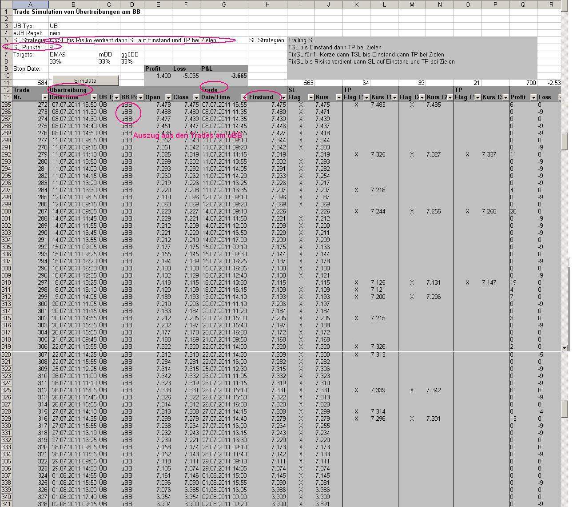Image resolution: width=573 pixels, height=507 pixels.
Task: Open the ÜB T column filter
Action: [117, 97]
